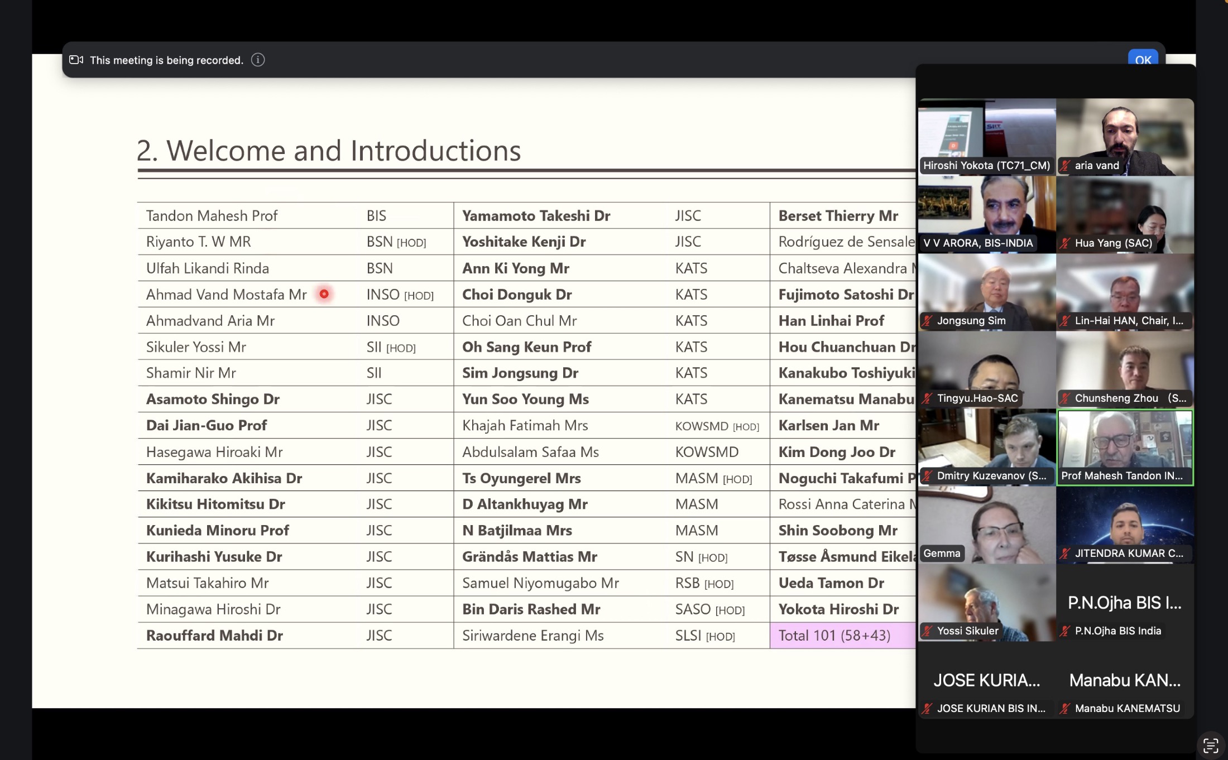Click the text scan icon at bottom right
This screenshot has height=760, width=1228.
[x=1210, y=745]
